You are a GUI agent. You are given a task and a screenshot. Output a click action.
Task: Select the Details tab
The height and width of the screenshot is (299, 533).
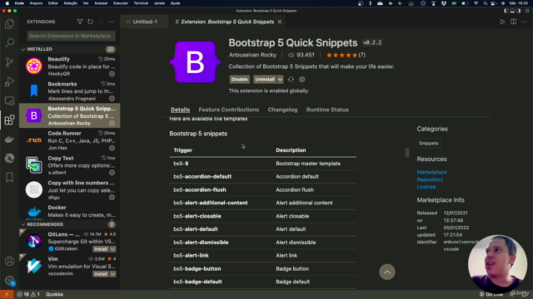coord(180,110)
